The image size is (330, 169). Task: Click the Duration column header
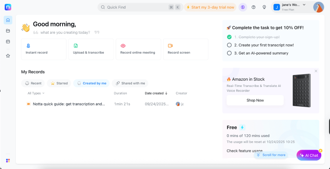coord(121,93)
